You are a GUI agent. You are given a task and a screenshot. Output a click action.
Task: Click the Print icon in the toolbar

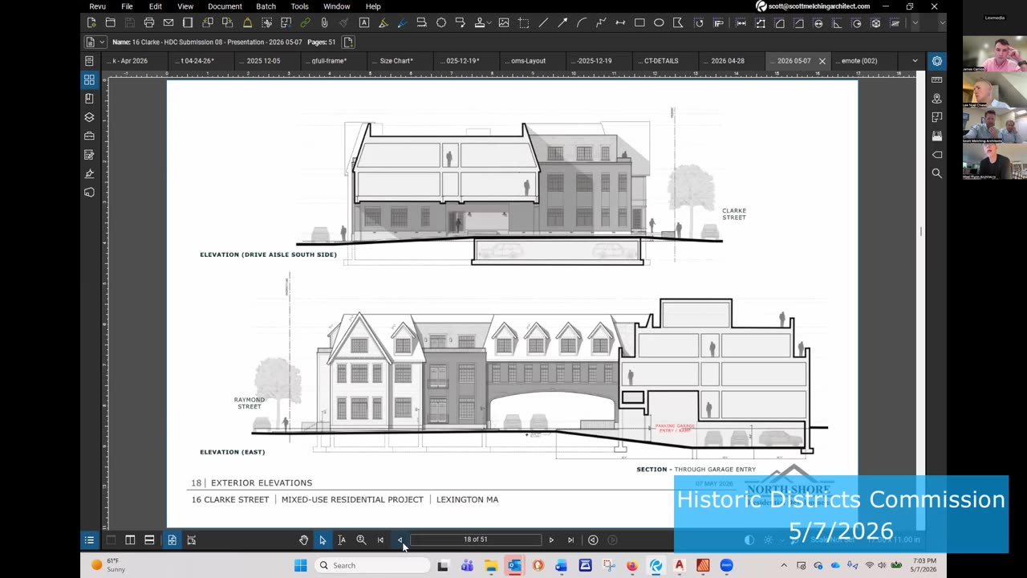[x=149, y=22]
